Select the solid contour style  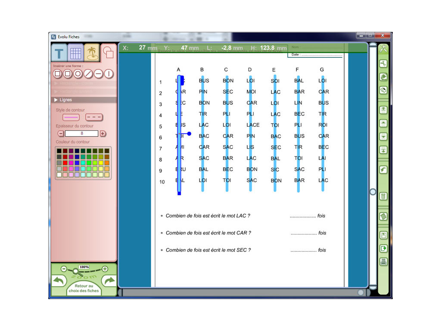coord(70,117)
